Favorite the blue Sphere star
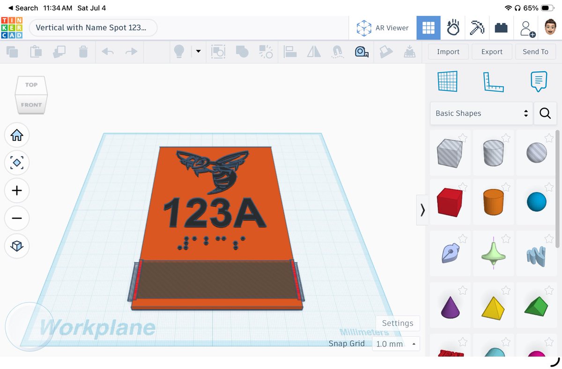Image resolution: width=562 pixels, height=369 pixels. coord(549,187)
